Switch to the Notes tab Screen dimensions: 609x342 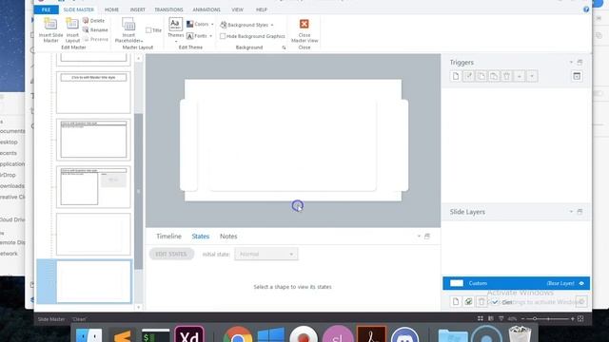[x=228, y=237]
